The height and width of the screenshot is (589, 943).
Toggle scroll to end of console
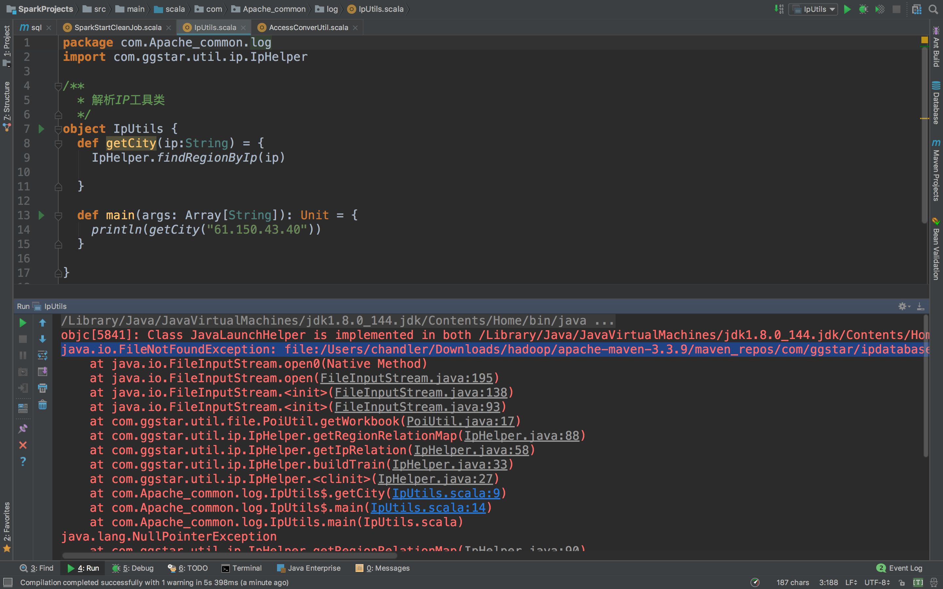click(43, 372)
